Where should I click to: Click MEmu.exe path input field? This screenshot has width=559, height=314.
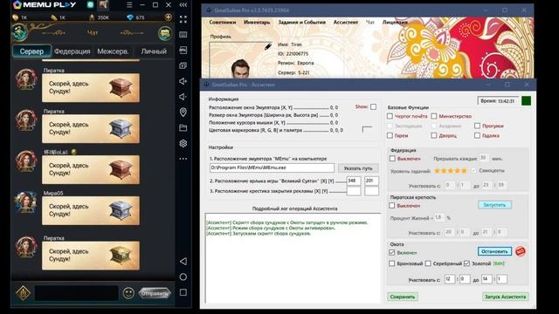click(x=272, y=167)
